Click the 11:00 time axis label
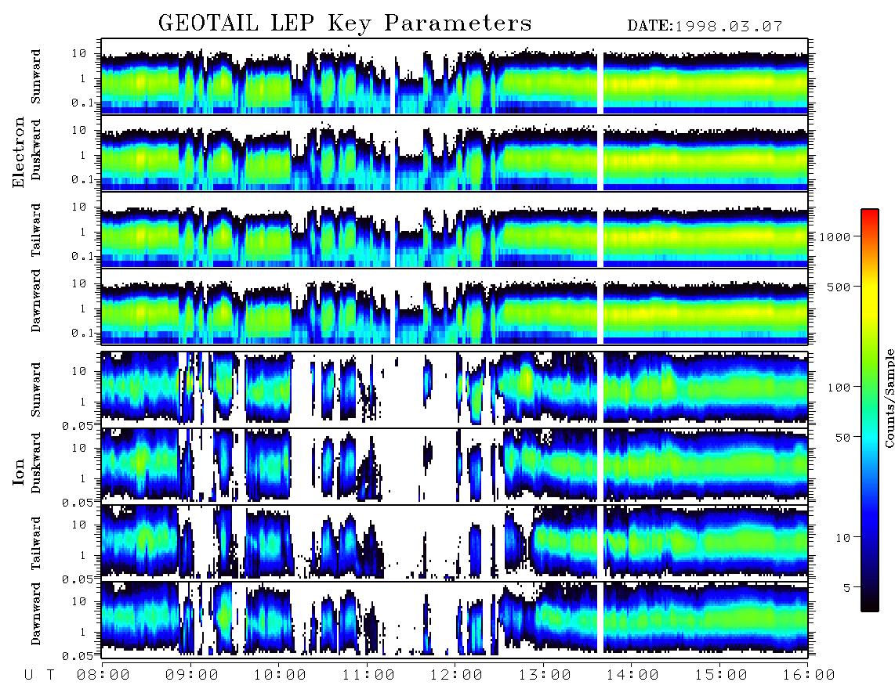895x689 pixels. (x=368, y=675)
